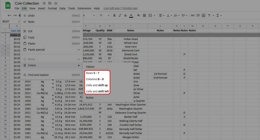Expand the Paste special submenu
The height and width of the screenshot is (140, 260).
click(52, 50)
